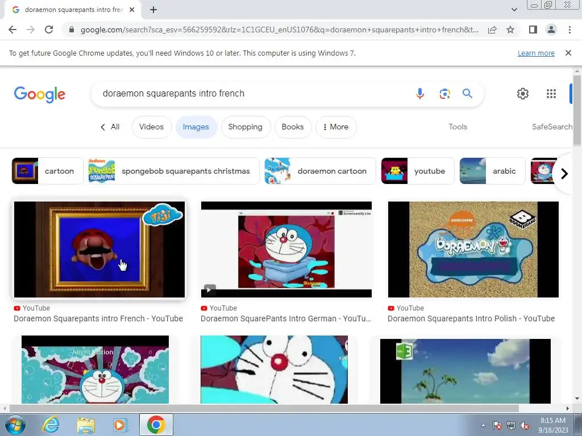
Task: Click the browser forward arrow
Action: (x=31, y=30)
